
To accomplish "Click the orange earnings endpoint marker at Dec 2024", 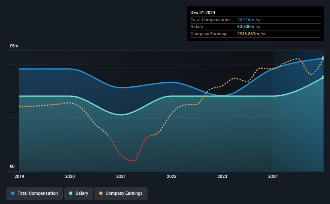I will point(323,58).
